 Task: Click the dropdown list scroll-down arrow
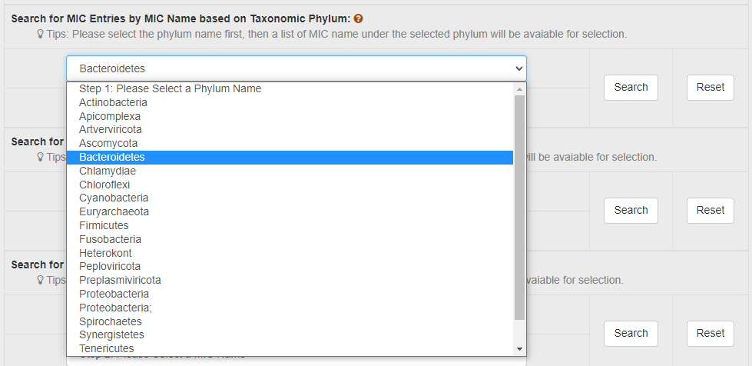point(519,349)
